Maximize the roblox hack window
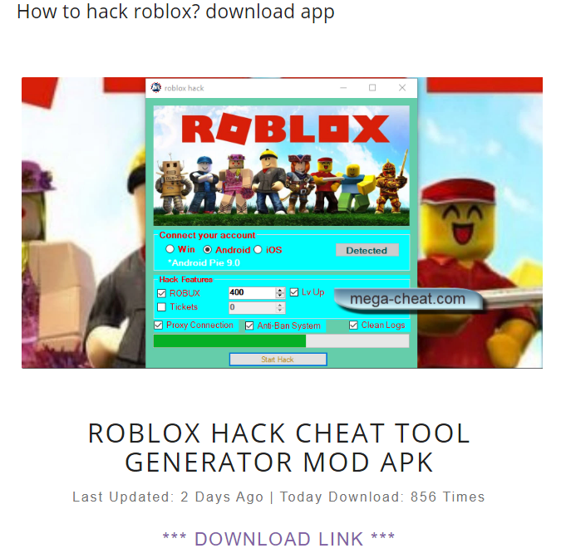 (x=372, y=88)
